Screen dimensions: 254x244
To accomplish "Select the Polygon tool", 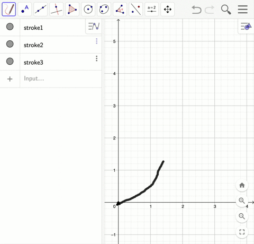I will point(72,9).
